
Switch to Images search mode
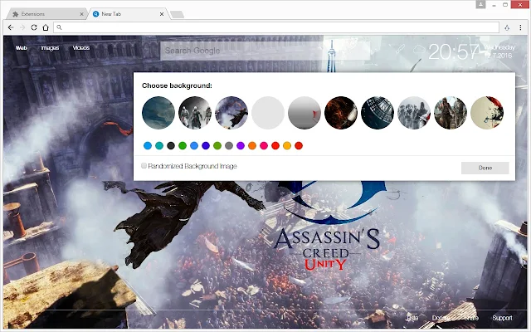(50, 48)
